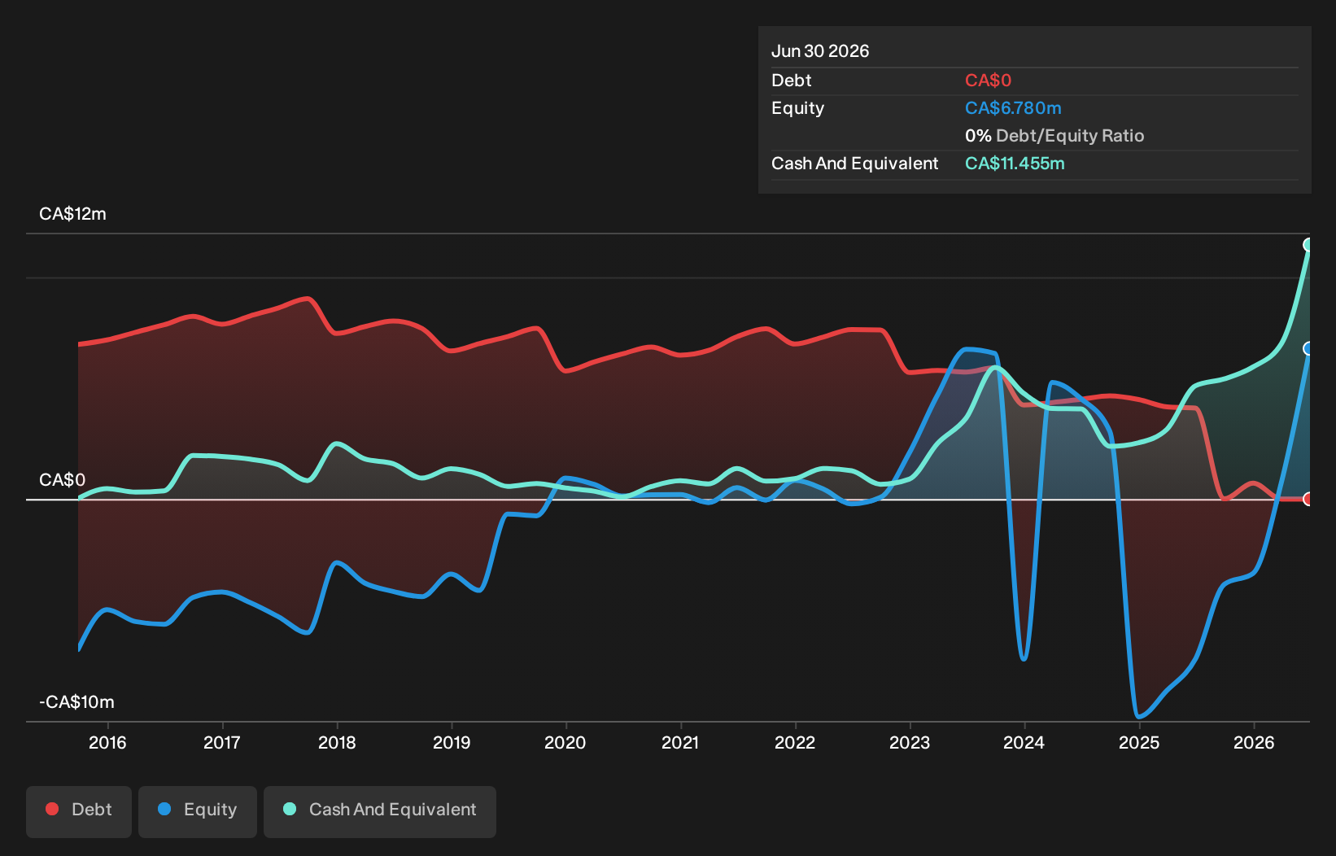This screenshot has width=1336, height=856.
Task: Click the red CA$0 debt value in tooltip
Action: tap(988, 81)
